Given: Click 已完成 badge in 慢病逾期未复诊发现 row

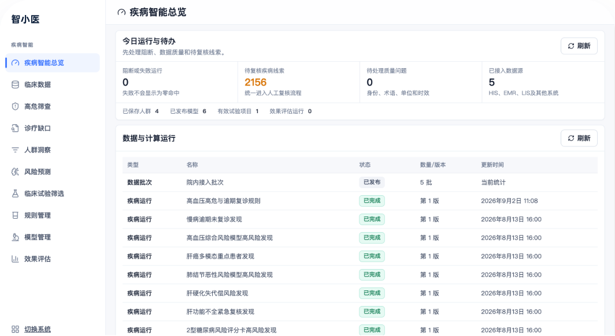Looking at the screenshot, I should pyautogui.click(x=372, y=219).
